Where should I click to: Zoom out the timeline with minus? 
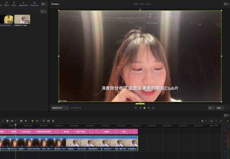(x=216, y=121)
